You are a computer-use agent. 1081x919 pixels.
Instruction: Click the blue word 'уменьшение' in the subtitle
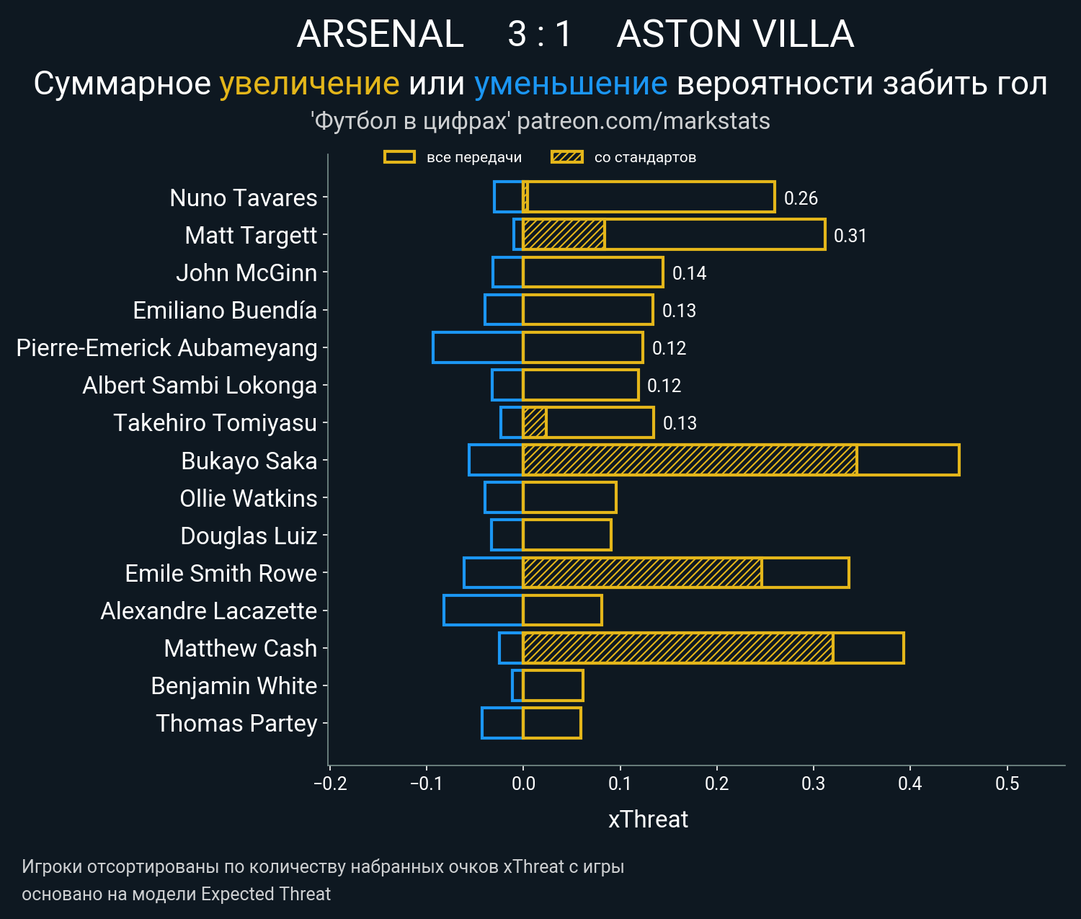pos(571,84)
